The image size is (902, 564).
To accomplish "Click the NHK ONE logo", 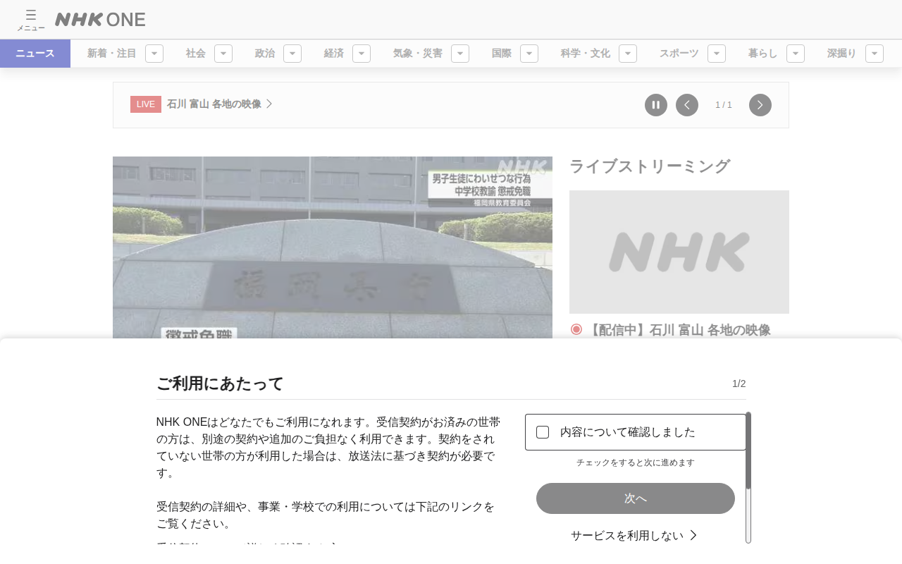I will [x=100, y=19].
